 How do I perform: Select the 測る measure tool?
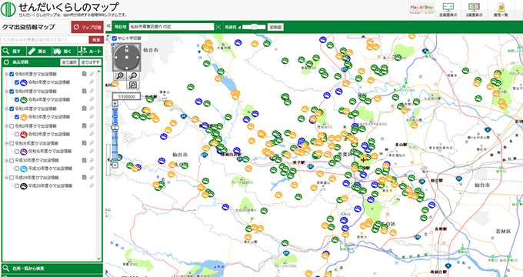[x=38, y=52]
